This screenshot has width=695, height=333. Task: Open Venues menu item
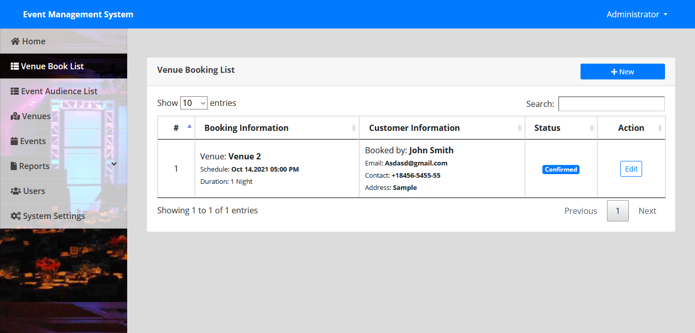pos(64,116)
